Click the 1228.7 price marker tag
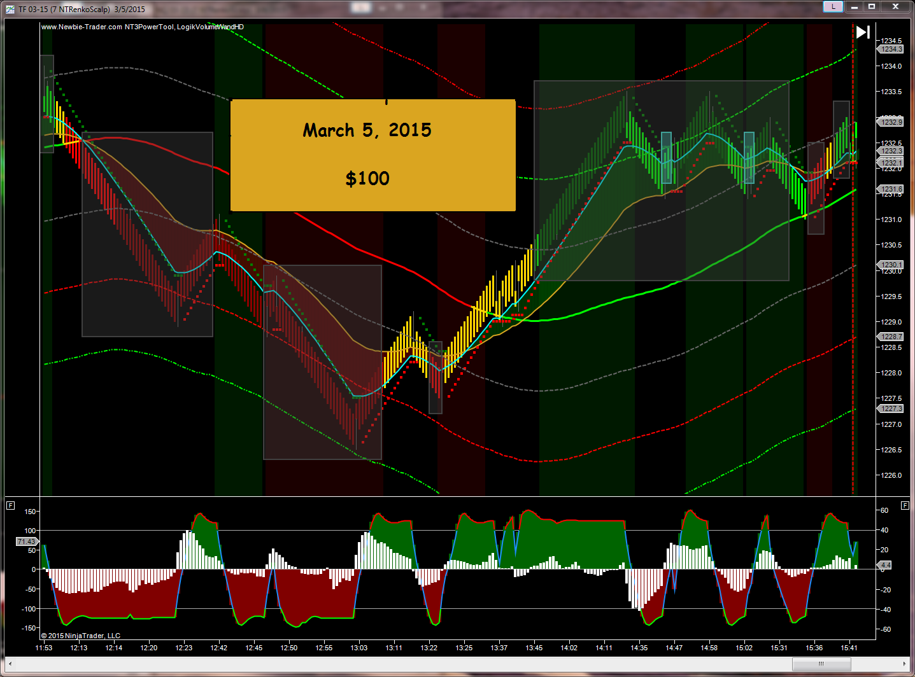915x677 pixels. [x=891, y=337]
